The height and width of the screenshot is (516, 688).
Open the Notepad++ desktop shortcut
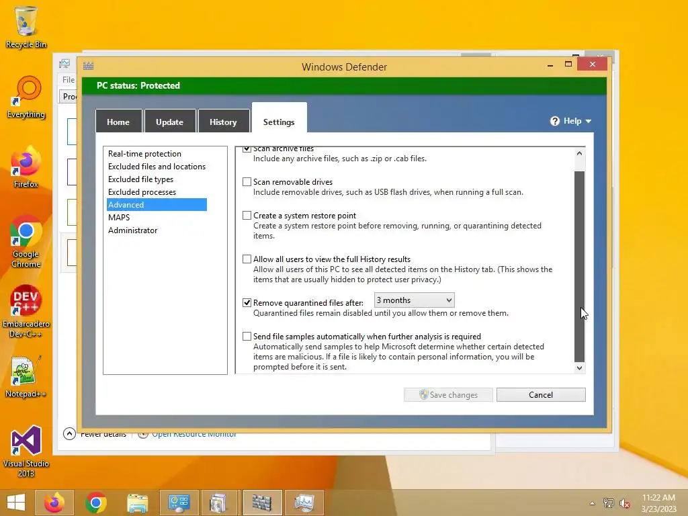[x=26, y=376]
